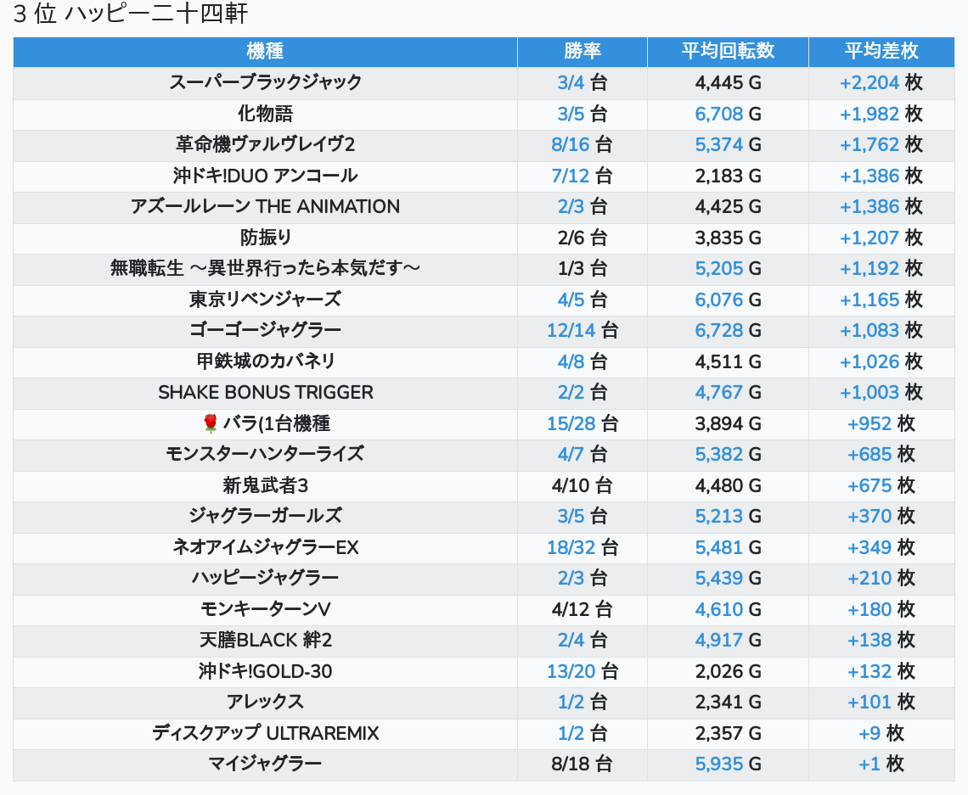Click the 6,708 average spins link for 化物語
Viewport: 968px width, 795px height.
coord(718,114)
